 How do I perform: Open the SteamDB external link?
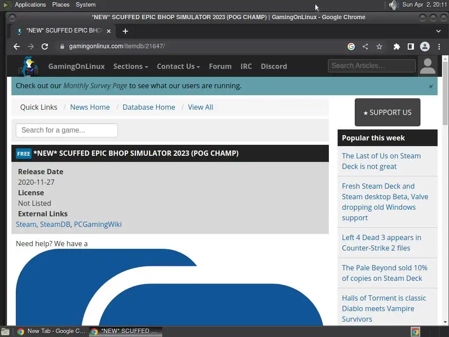click(55, 224)
